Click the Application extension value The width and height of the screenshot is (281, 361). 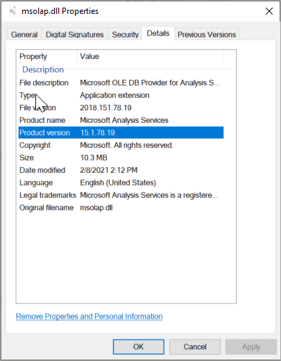click(x=114, y=95)
